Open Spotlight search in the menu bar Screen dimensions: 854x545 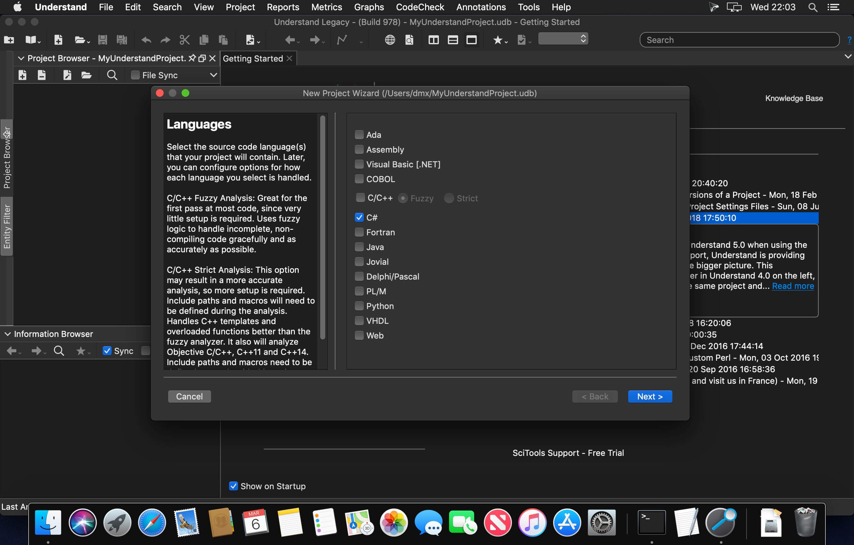(813, 7)
